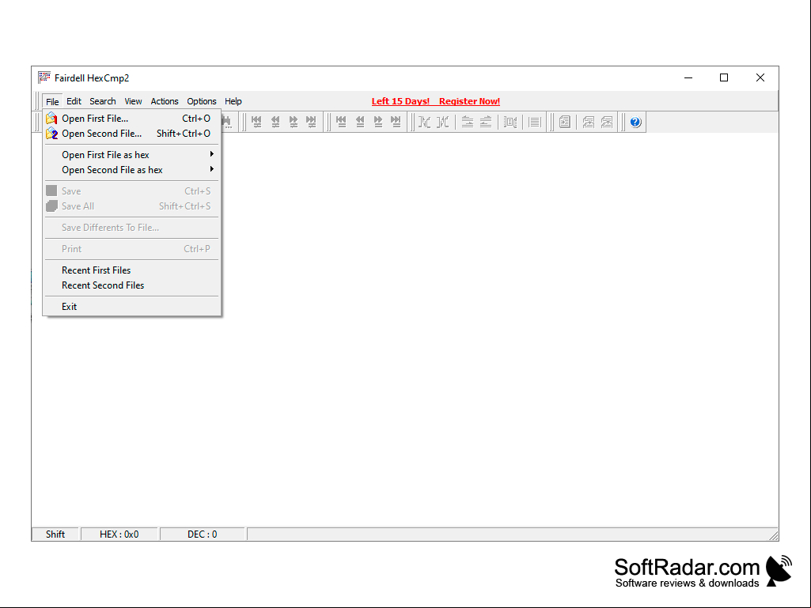Go to next equal block (equal-sign forward icon)
811x608 pixels.
pyautogui.click(x=378, y=122)
